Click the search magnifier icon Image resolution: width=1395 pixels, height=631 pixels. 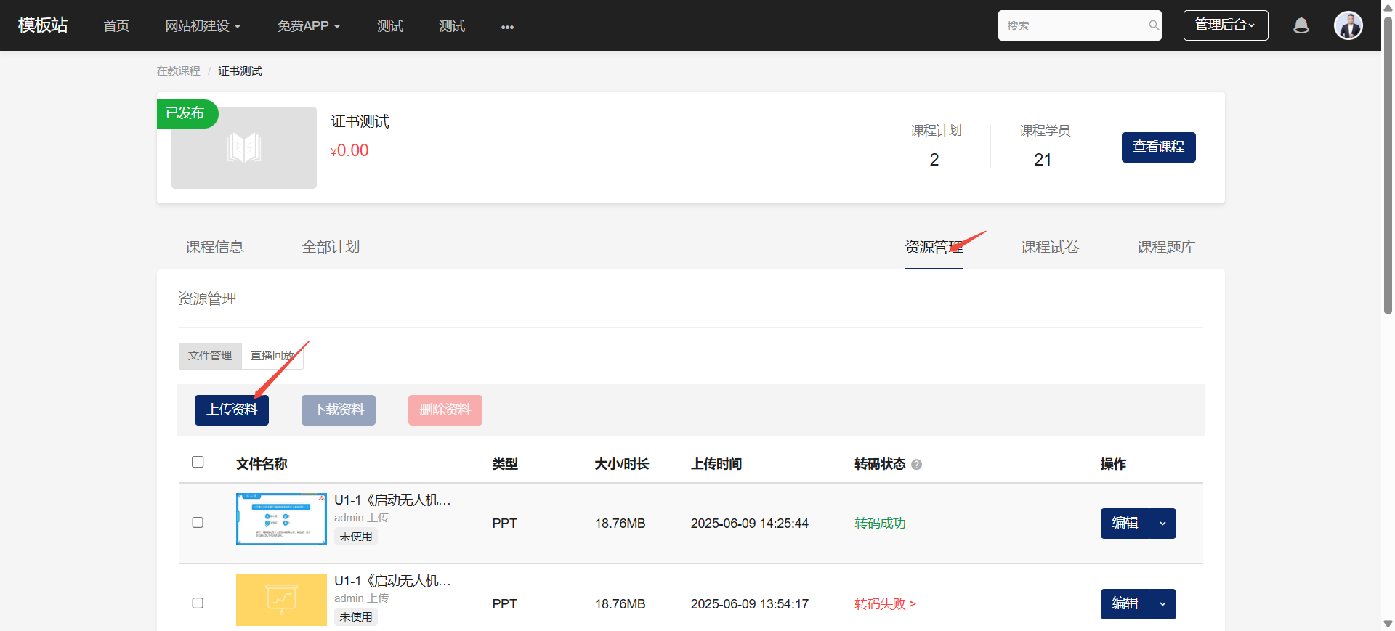click(x=1153, y=25)
